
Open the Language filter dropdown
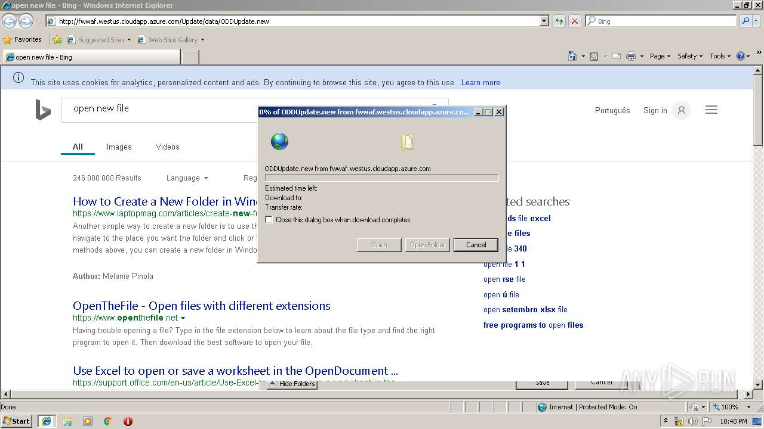187,178
